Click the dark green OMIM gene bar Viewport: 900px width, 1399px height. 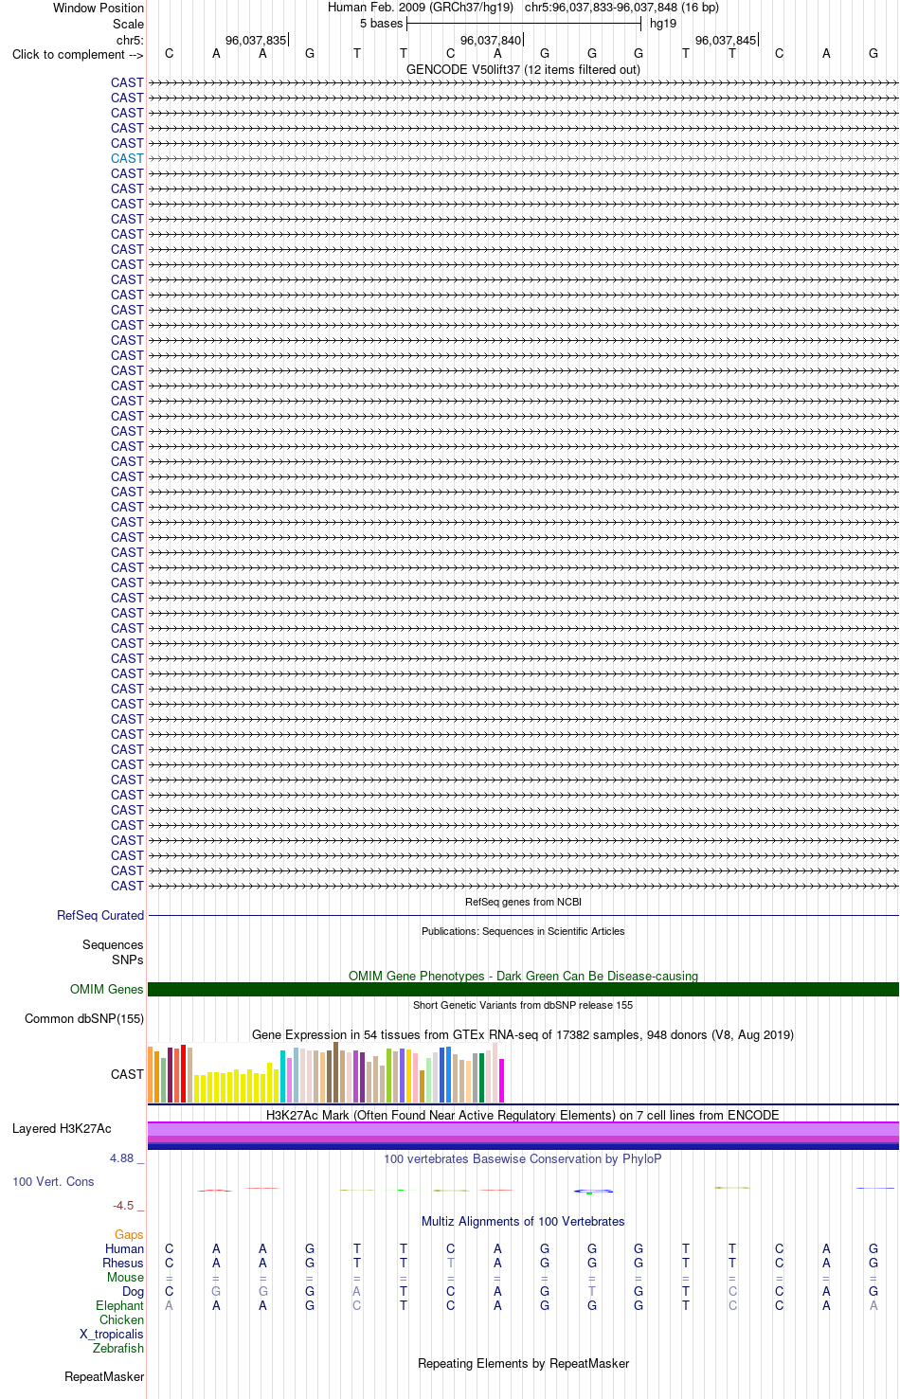coord(523,989)
